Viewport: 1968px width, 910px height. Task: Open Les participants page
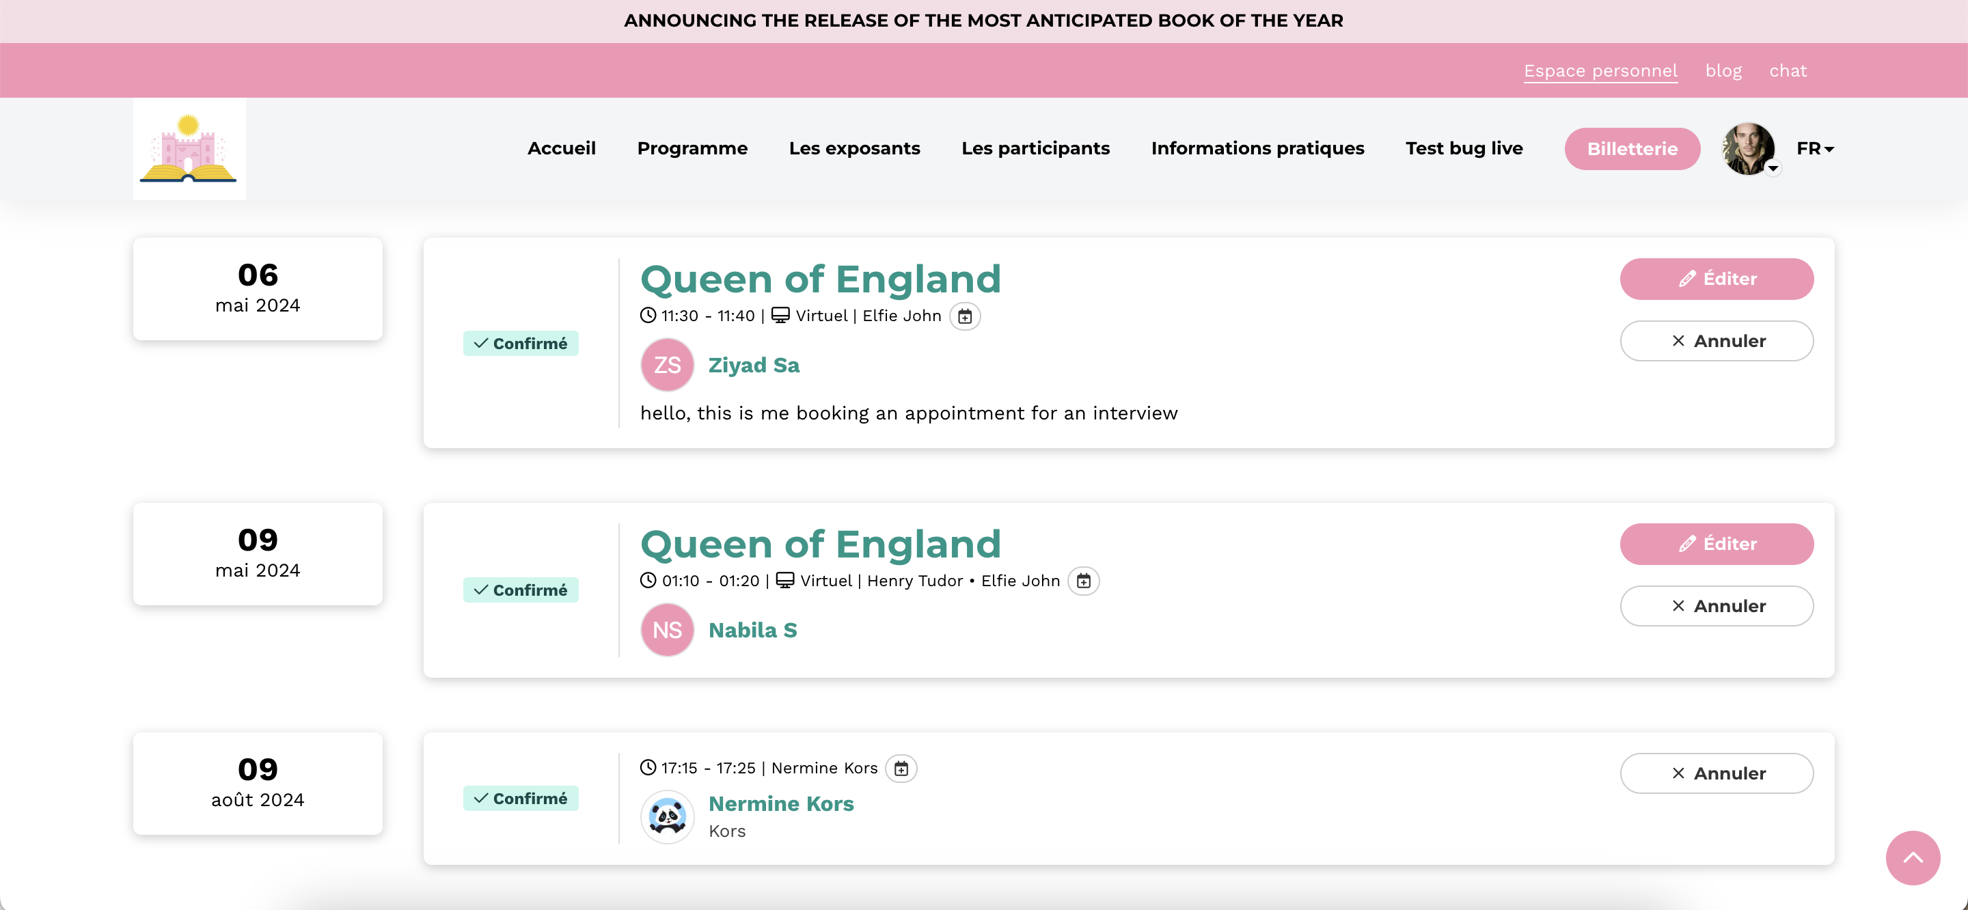pyautogui.click(x=1035, y=148)
